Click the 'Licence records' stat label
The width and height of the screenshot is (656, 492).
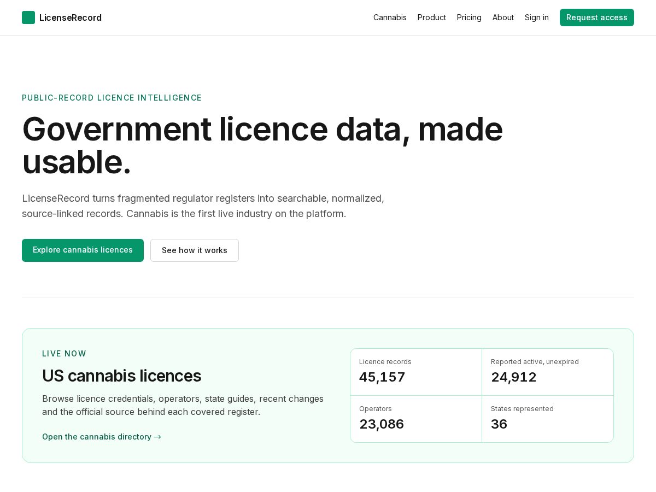pos(385,362)
